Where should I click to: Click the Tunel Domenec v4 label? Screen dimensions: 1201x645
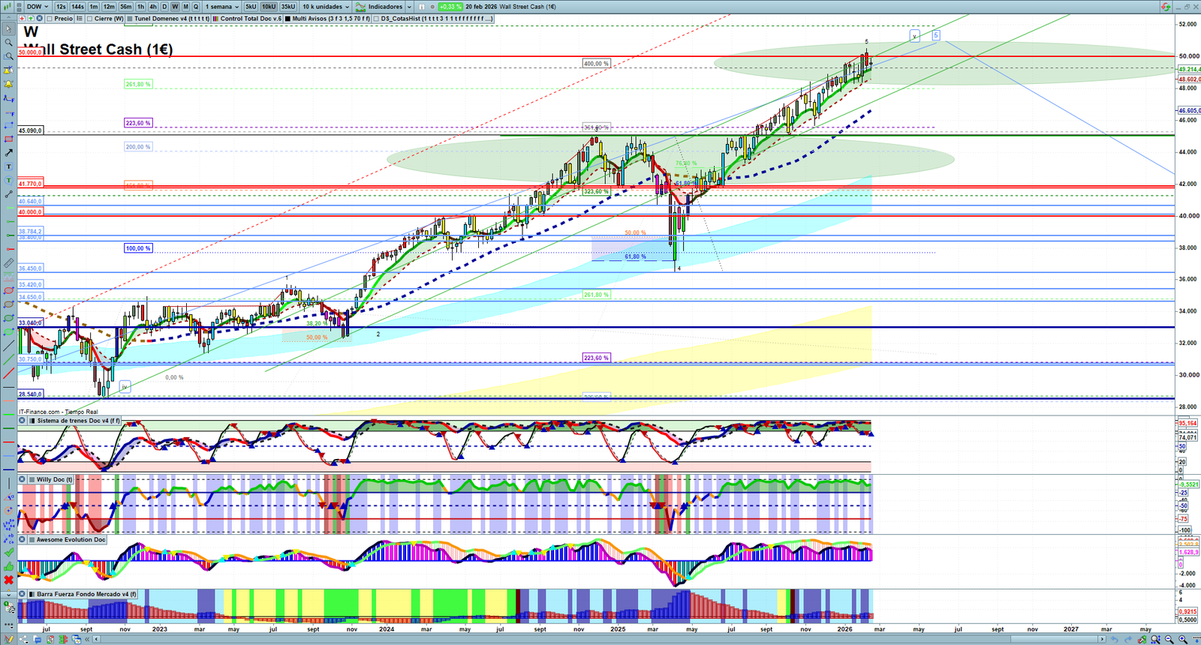[172, 19]
